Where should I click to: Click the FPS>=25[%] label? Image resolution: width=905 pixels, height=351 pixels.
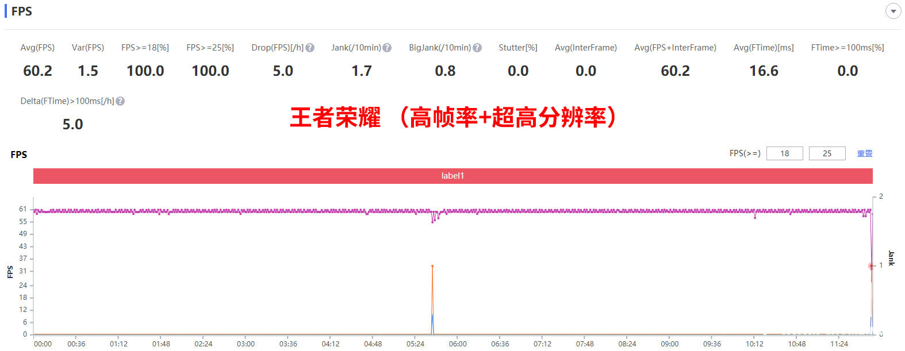(210, 48)
